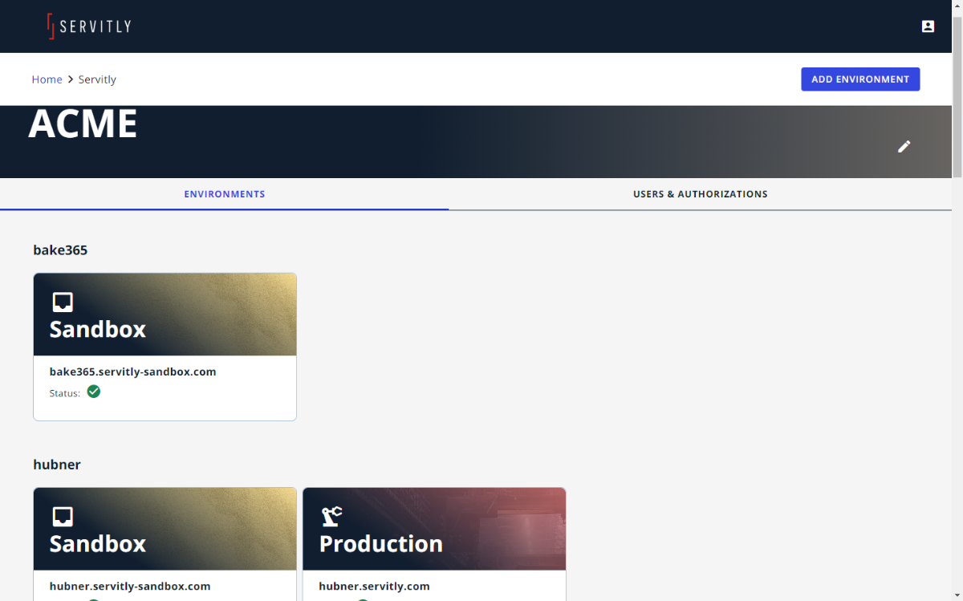
Task: Open the user account icon
Action: 928,26
